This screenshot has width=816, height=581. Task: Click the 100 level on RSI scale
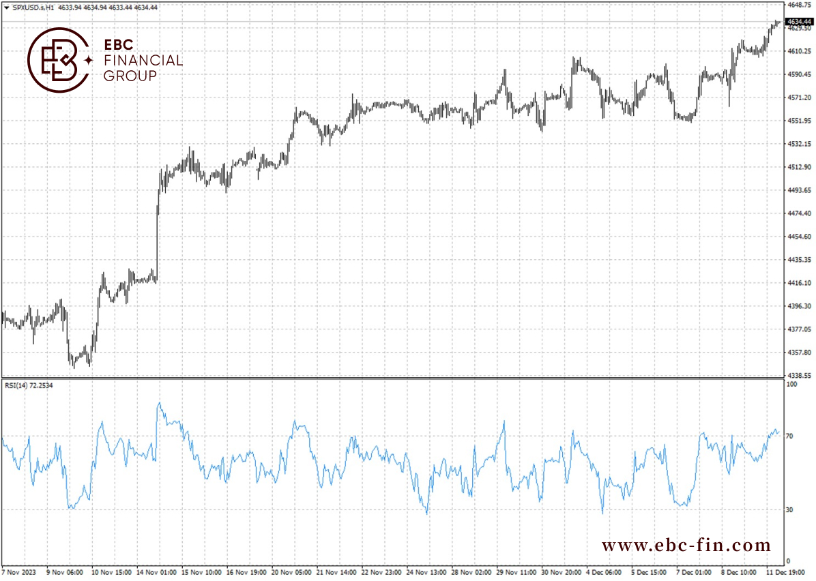[x=791, y=385]
